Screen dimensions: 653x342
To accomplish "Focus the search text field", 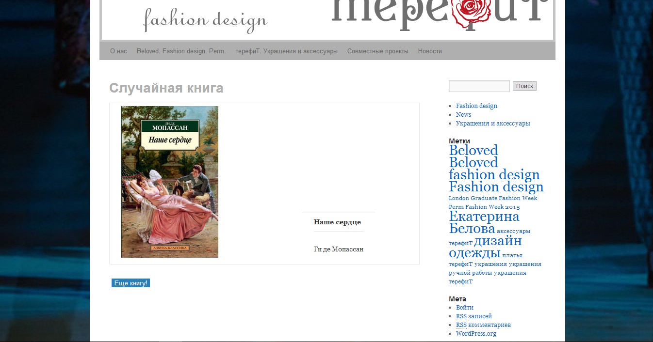I will pyautogui.click(x=479, y=86).
